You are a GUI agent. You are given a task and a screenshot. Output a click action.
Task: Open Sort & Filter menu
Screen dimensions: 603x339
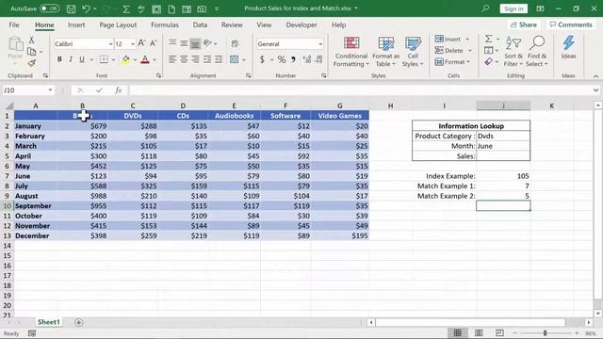coord(513,52)
